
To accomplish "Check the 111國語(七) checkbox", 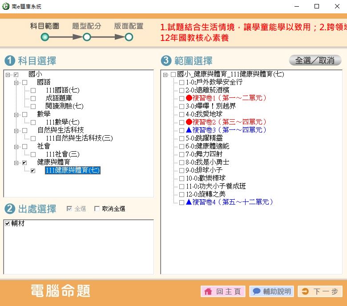I will pyautogui.click(x=33, y=90).
